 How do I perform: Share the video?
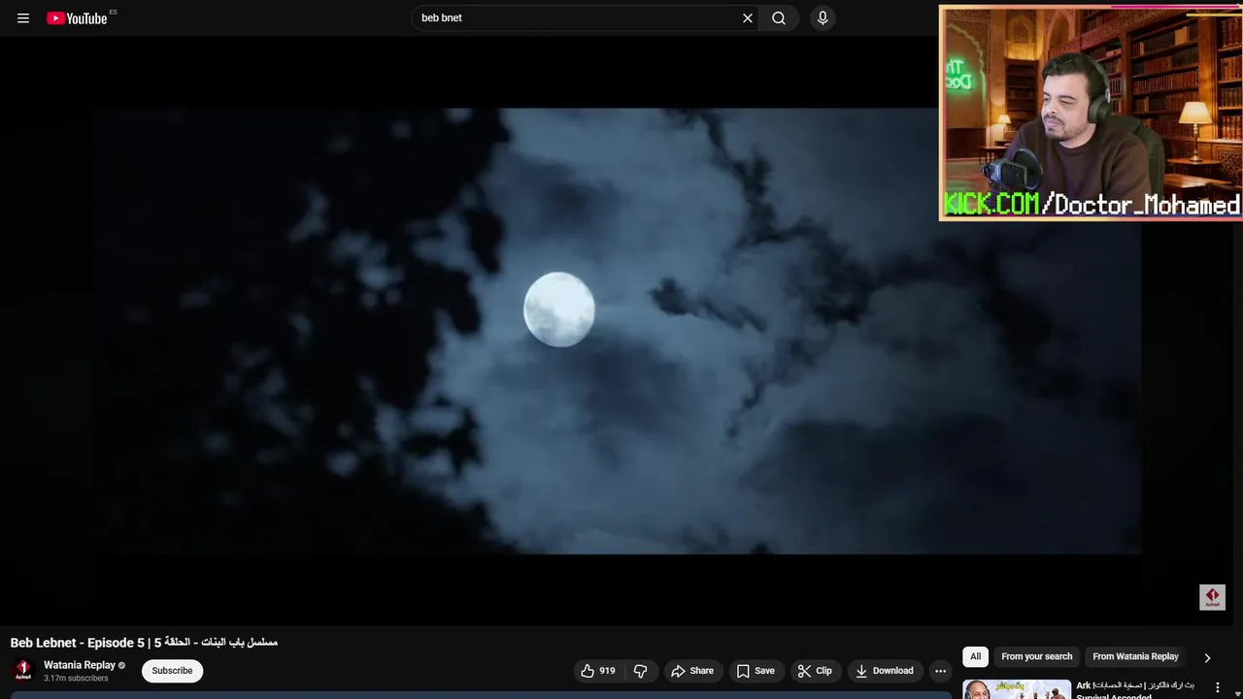(x=692, y=671)
